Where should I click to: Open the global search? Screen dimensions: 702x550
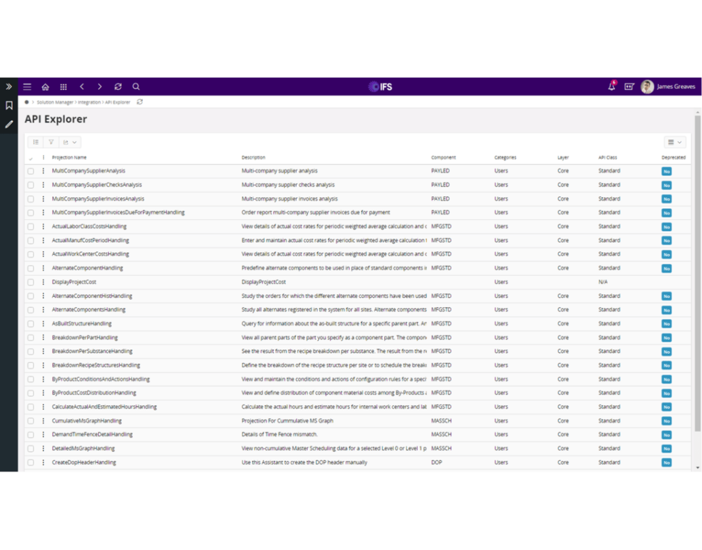pyautogui.click(x=136, y=86)
